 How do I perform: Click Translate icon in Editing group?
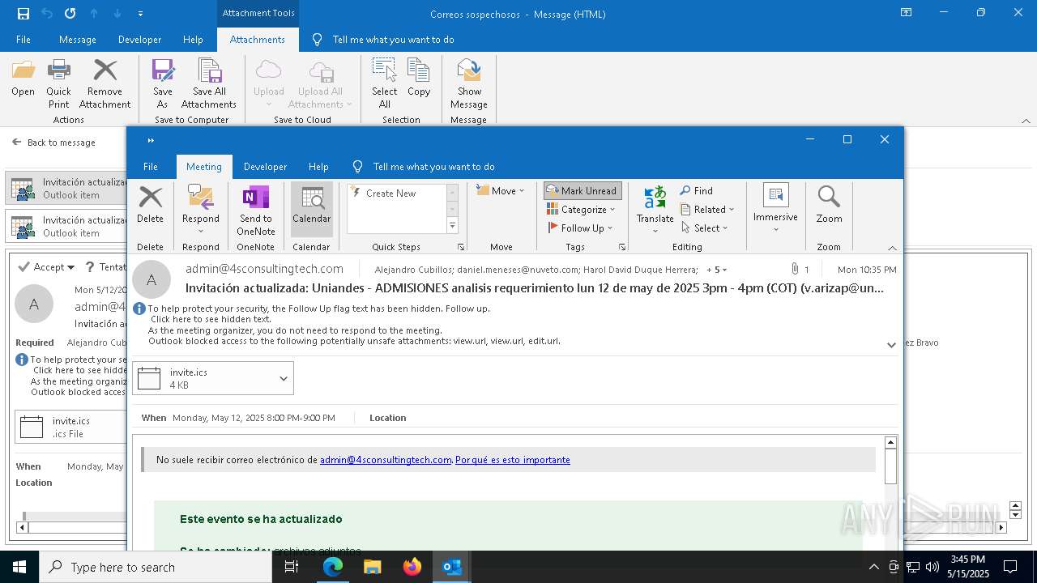tap(655, 210)
